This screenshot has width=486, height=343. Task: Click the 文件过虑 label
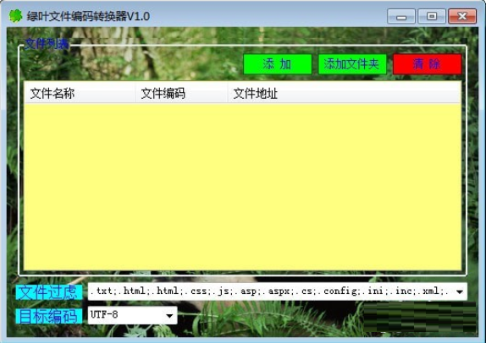(49, 292)
